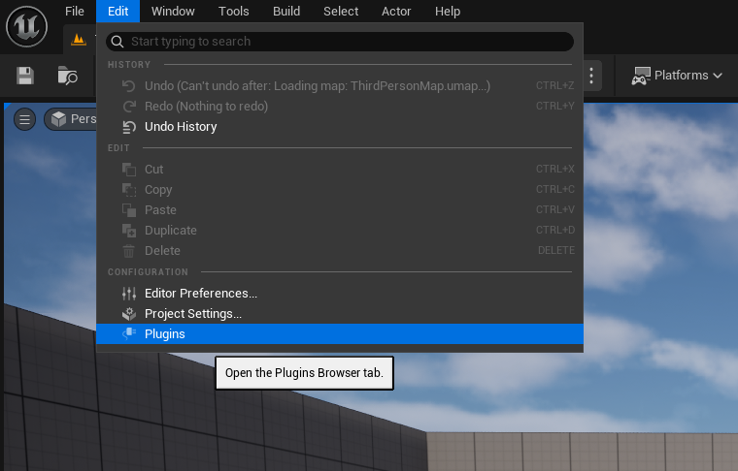Click the CTRL+Y shortcut text
The image size is (738, 471).
[554, 106]
